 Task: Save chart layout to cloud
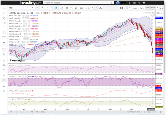point(142,8)
